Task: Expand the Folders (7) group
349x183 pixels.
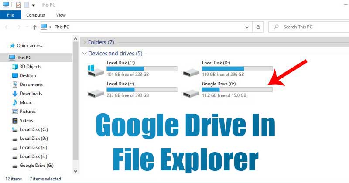Action: point(84,42)
